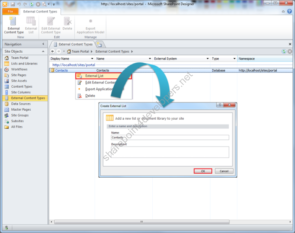This screenshot has width=295, height=233.
Task: Open the External System column filter dropdown
Action: point(207,59)
